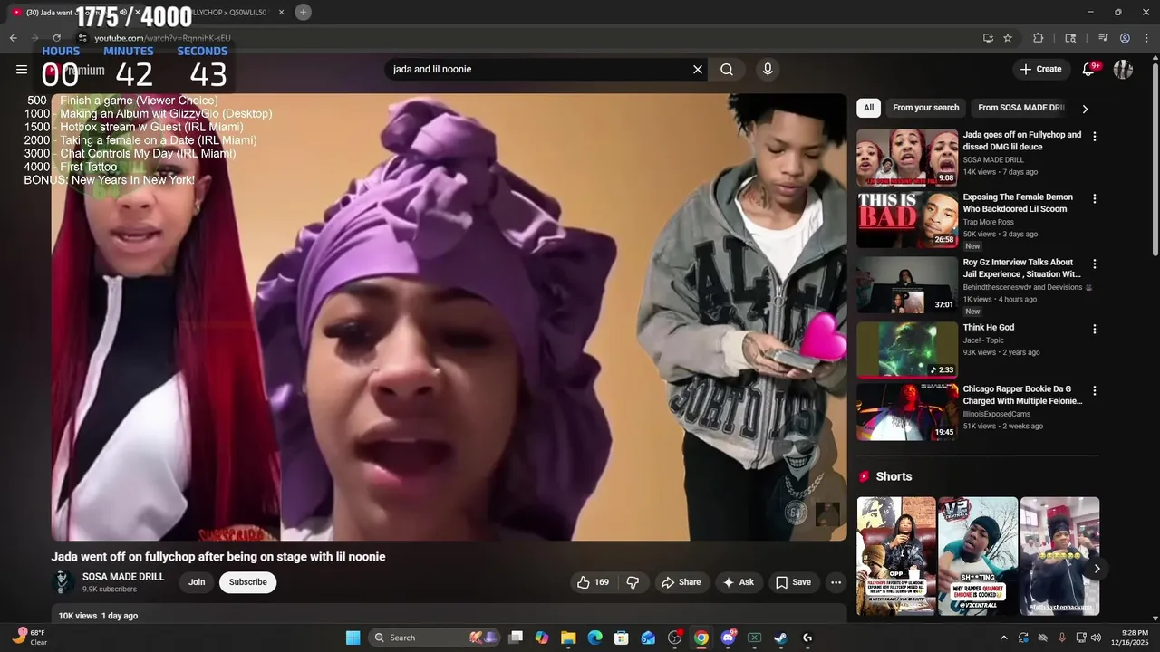
Task: Click the magnifier search button
Action: click(727, 69)
